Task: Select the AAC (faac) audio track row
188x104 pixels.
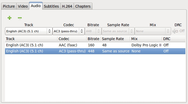Action: pos(95,45)
